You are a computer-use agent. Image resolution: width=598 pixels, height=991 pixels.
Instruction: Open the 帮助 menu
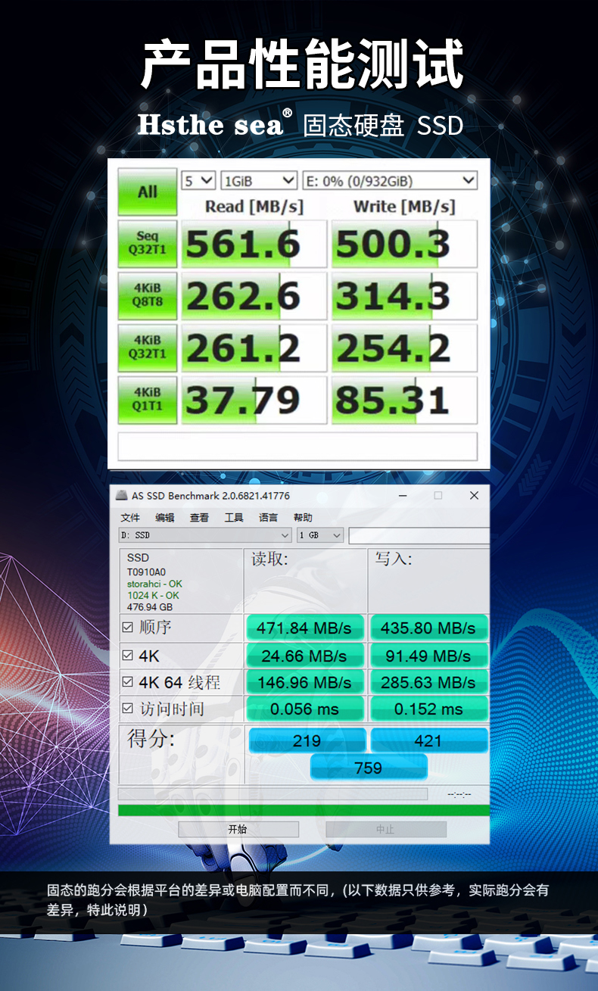coord(303,518)
